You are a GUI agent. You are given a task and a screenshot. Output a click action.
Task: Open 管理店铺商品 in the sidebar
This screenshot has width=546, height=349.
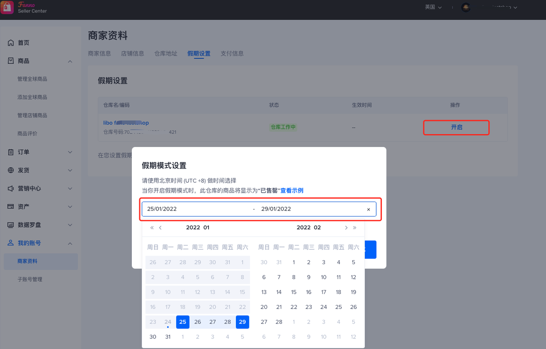pyautogui.click(x=32, y=115)
